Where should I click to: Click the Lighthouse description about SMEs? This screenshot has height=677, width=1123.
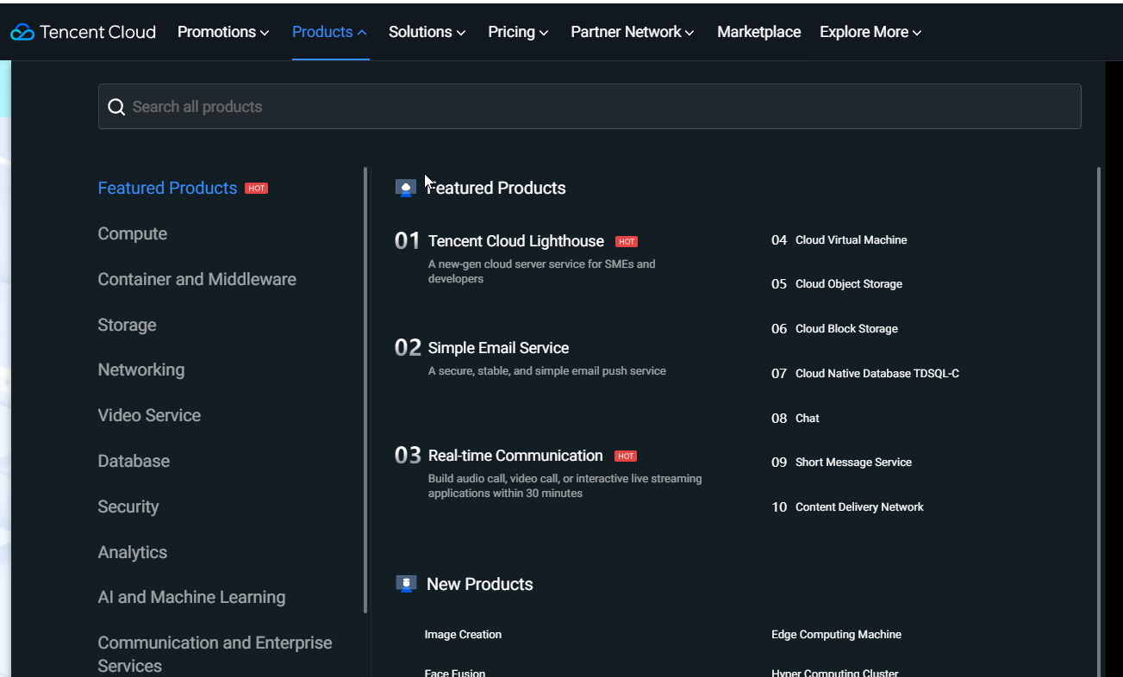pos(541,271)
